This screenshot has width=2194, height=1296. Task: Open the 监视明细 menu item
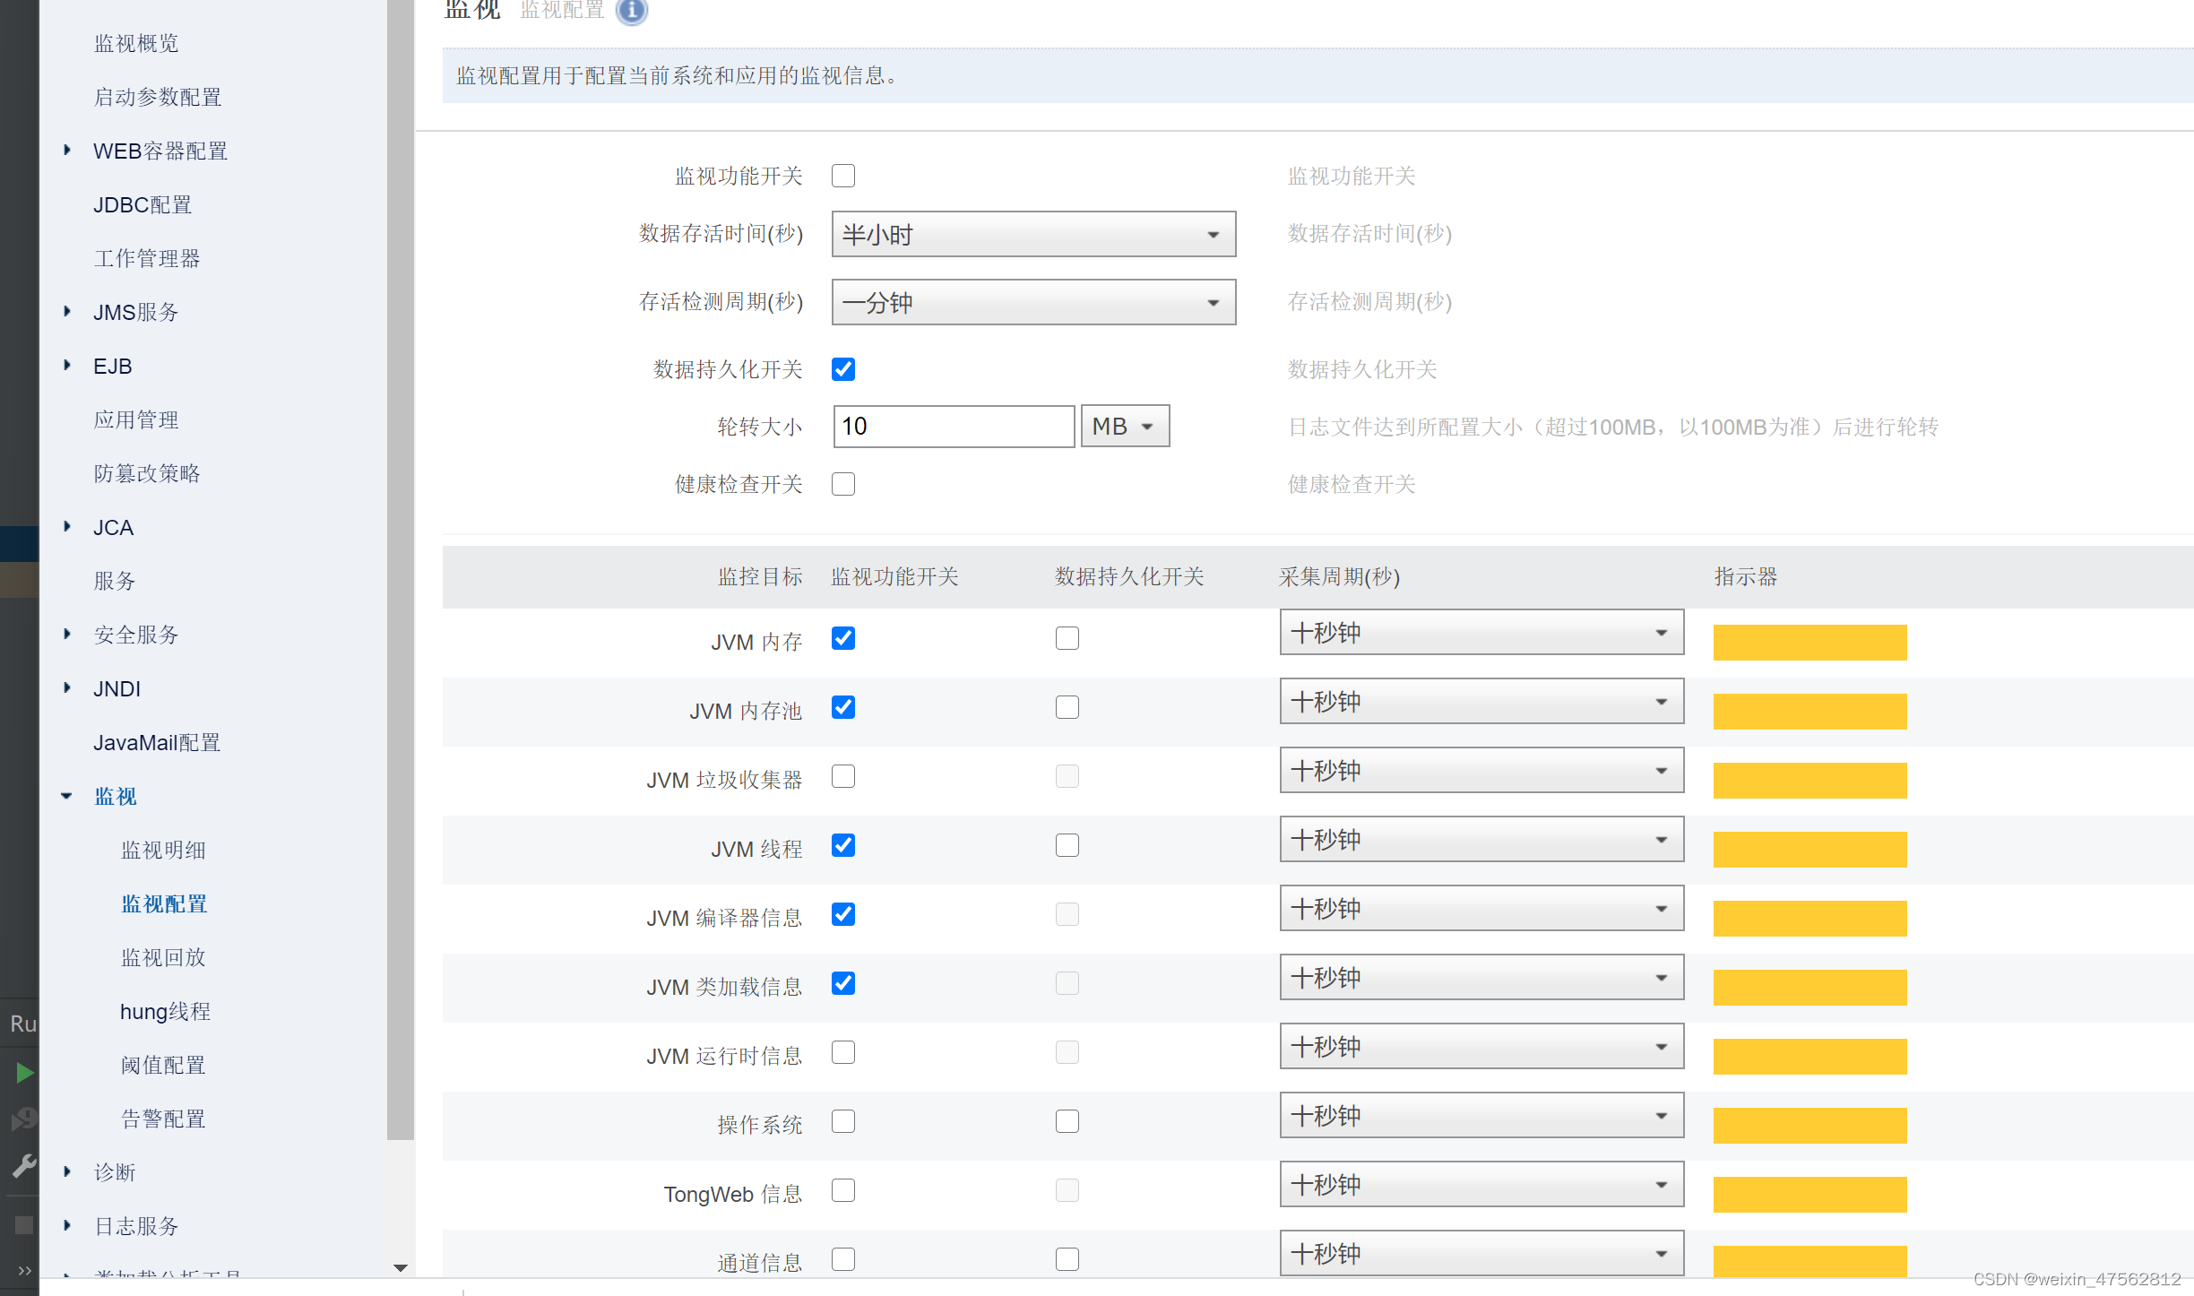point(164,850)
